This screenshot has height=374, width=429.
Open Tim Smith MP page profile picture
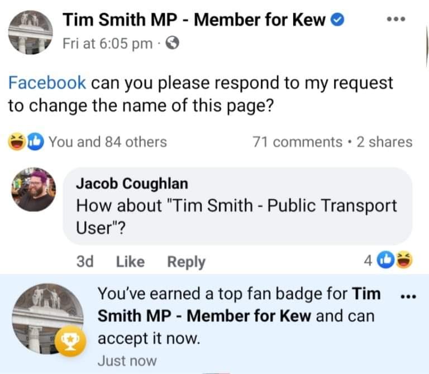coord(31,32)
